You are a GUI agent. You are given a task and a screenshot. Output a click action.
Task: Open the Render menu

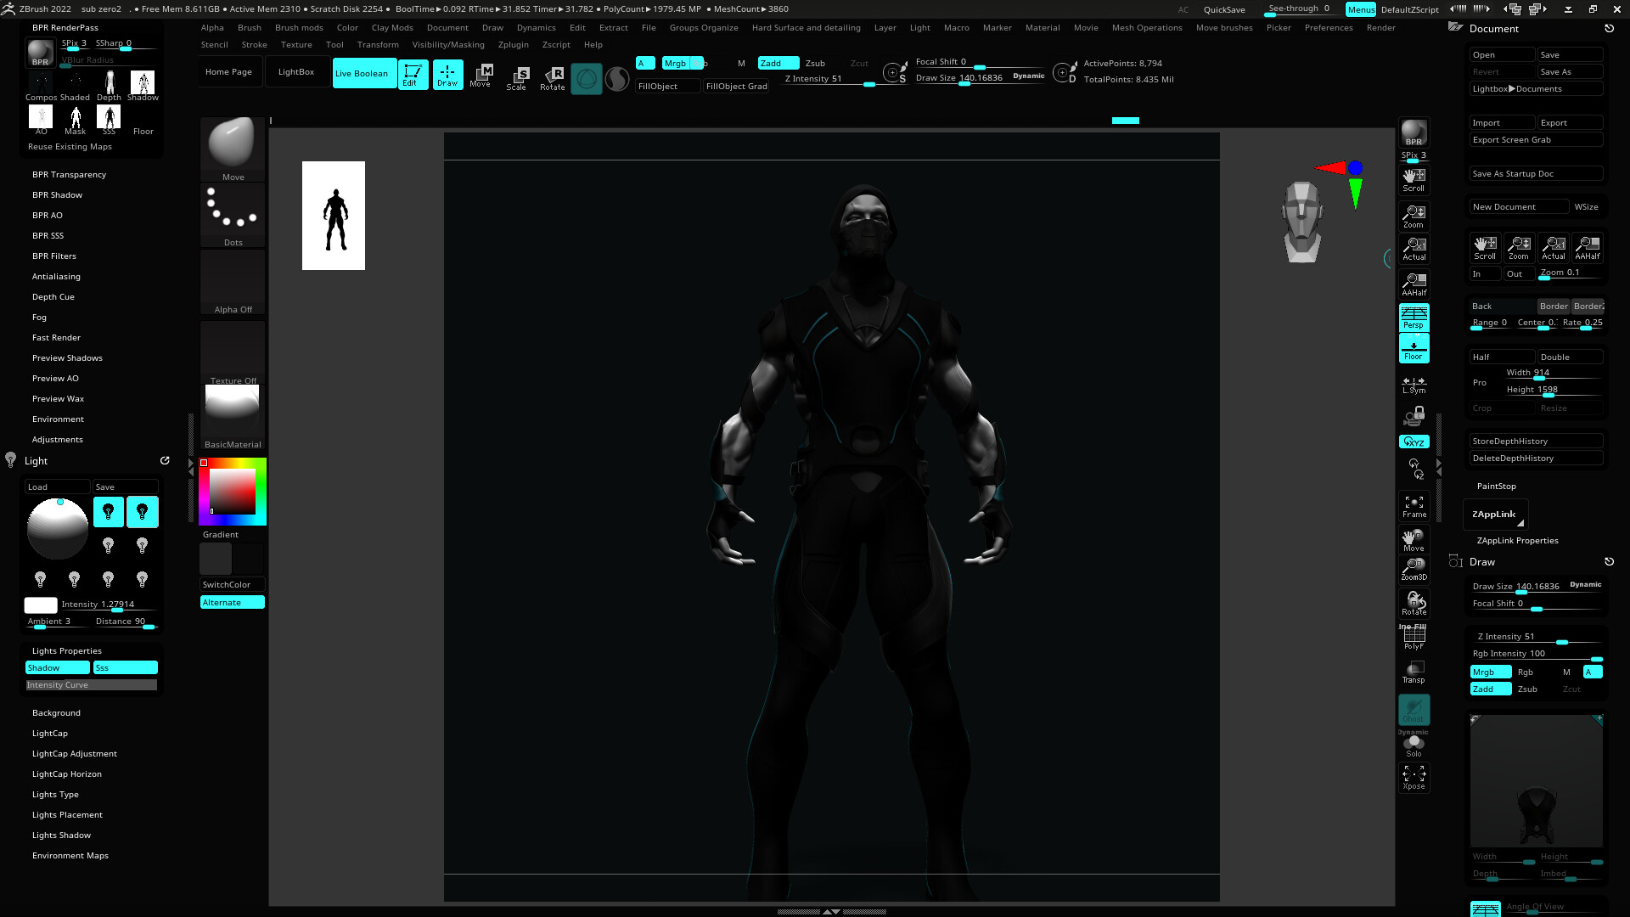(x=1380, y=28)
